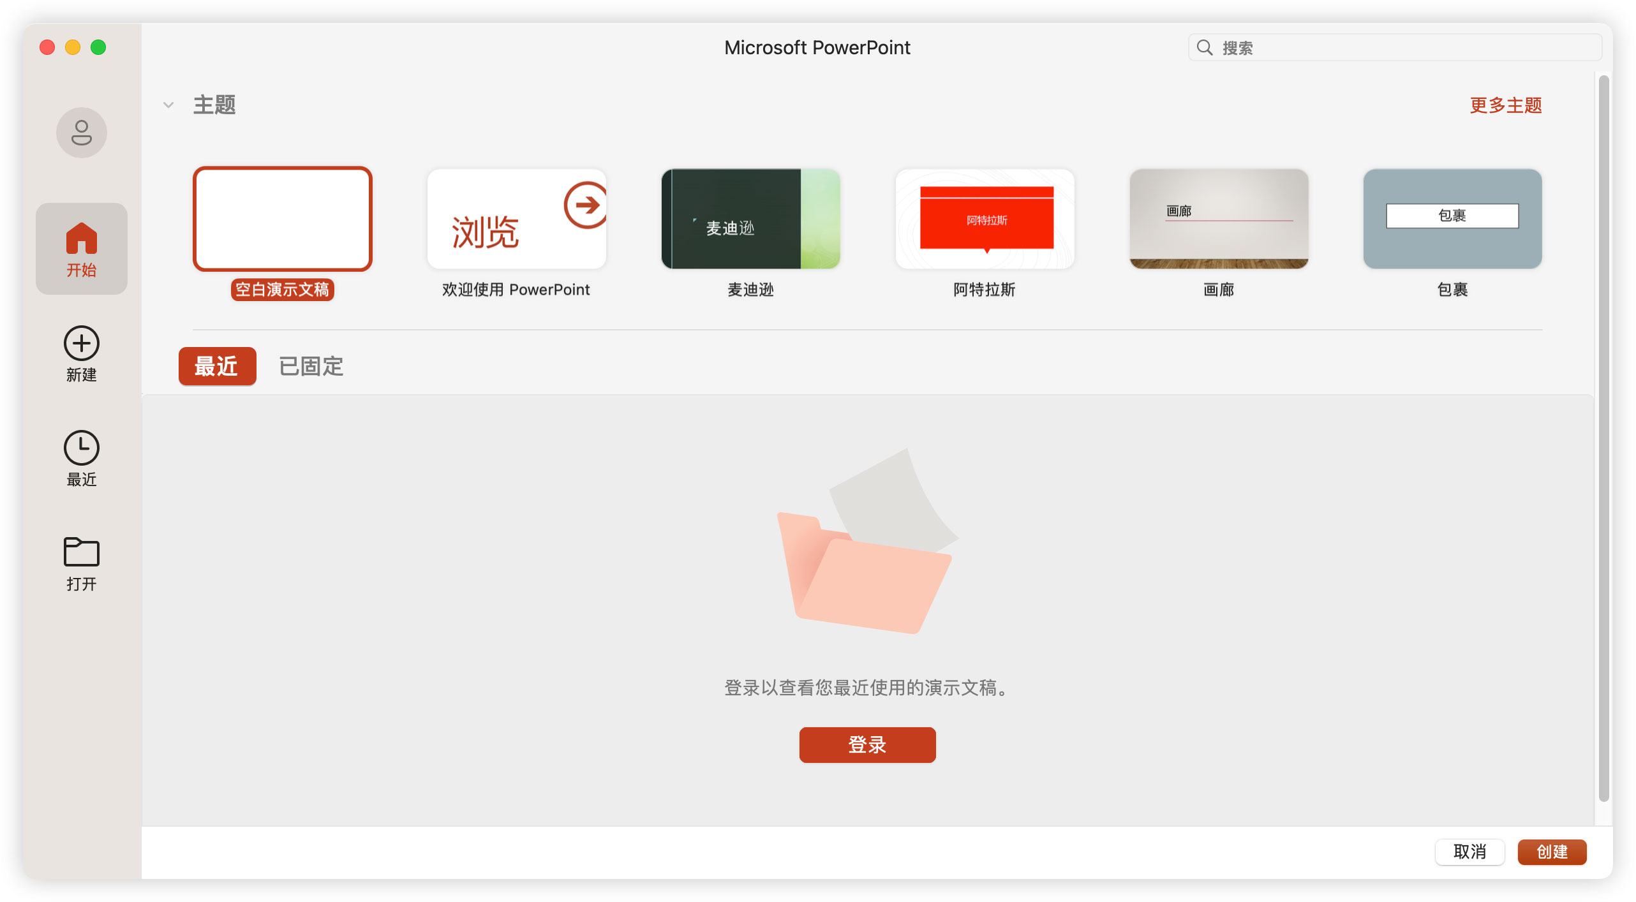Screen dimensions: 1636x902
Task: Click the yellow minimize window button
Action: (x=73, y=47)
